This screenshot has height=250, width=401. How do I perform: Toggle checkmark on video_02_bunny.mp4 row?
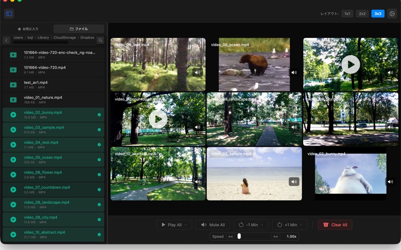[x=99, y=115]
